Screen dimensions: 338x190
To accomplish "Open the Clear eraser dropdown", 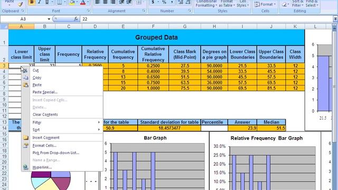I will pyautogui.click(x=285, y=4).
